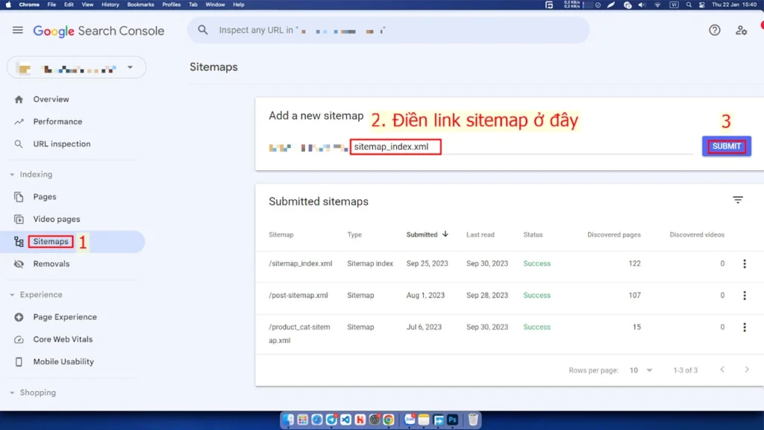Click the sitemap_index.xml input field
764x430 pixels.
(x=395, y=147)
